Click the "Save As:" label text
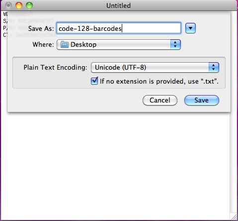 41,28
